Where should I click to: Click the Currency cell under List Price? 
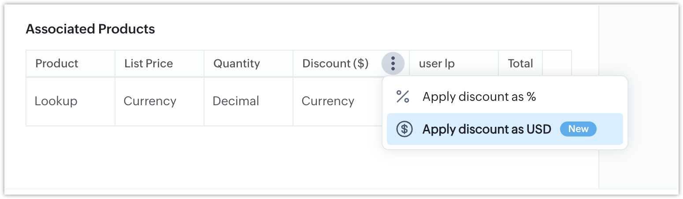click(x=150, y=101)
